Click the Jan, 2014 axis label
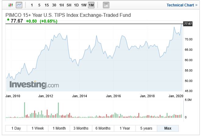The height and width of the screenshot is (136, 201). (79, 96)
